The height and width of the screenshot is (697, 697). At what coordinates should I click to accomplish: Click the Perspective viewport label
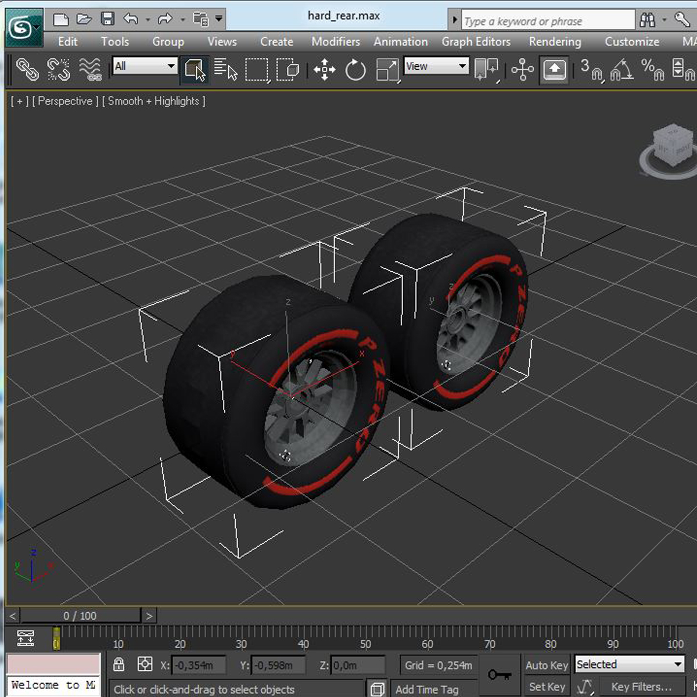pos(66,101)
